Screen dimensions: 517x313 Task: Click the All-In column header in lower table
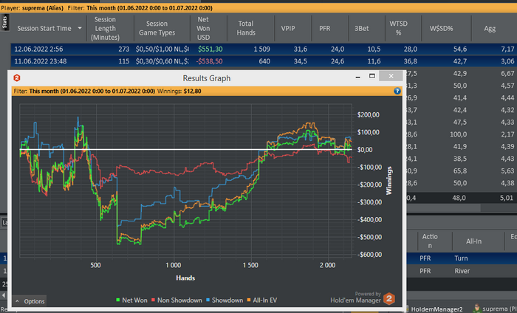(474, 241)
